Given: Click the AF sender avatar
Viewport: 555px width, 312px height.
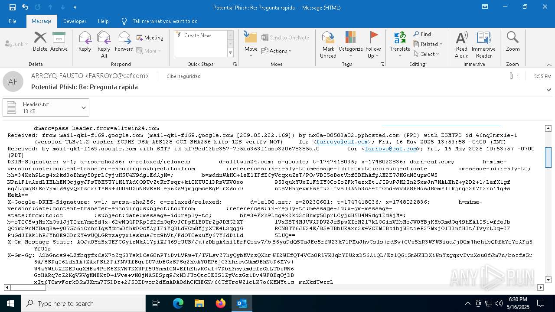Looking at the screenshot, I should (x=13, y=81).
